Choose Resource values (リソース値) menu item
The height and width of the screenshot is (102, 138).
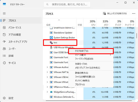91,55
